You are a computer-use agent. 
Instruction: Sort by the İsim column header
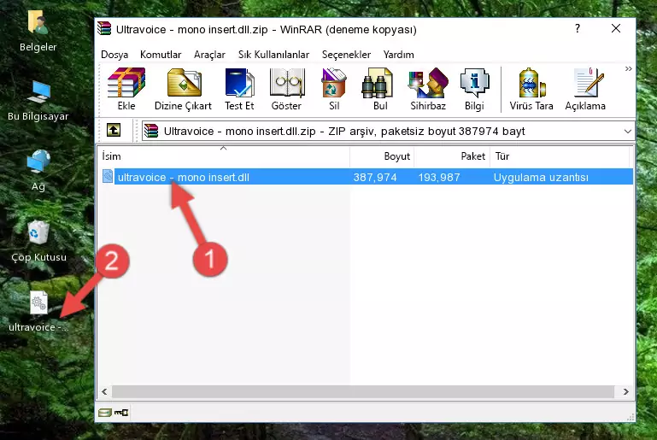click(224, 156)
